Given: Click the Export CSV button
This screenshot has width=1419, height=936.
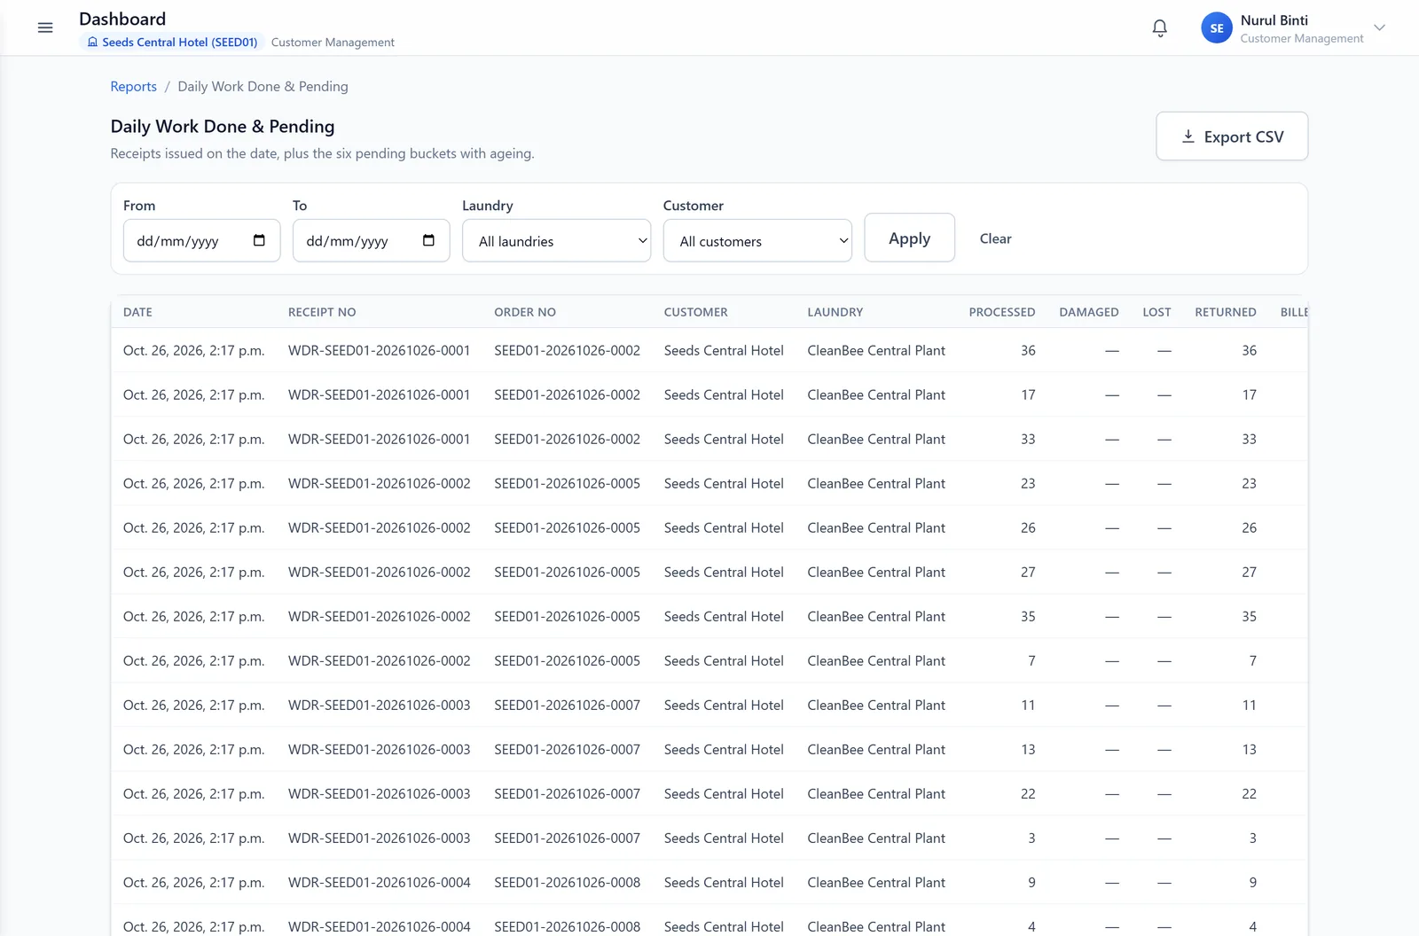Looking at the screenshot, I should tap(1232, 136).
